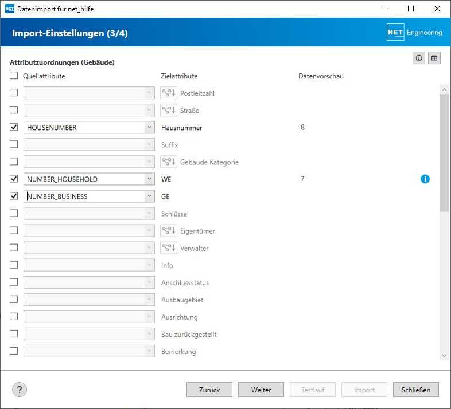Viewport: 451px width, 409px height.
Task: Open the mapping icon next to Straße
Action: pyautogui.click(x=169, y=111)
